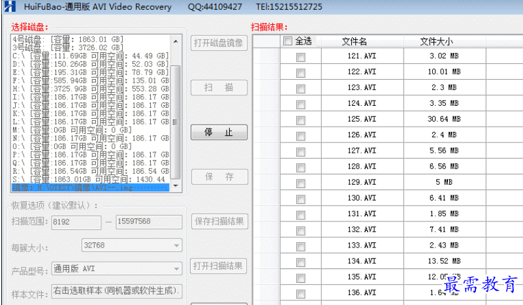Select drive D:\ in disk list
This screenshot has width=523, height=305.
(x=90, y=64)
